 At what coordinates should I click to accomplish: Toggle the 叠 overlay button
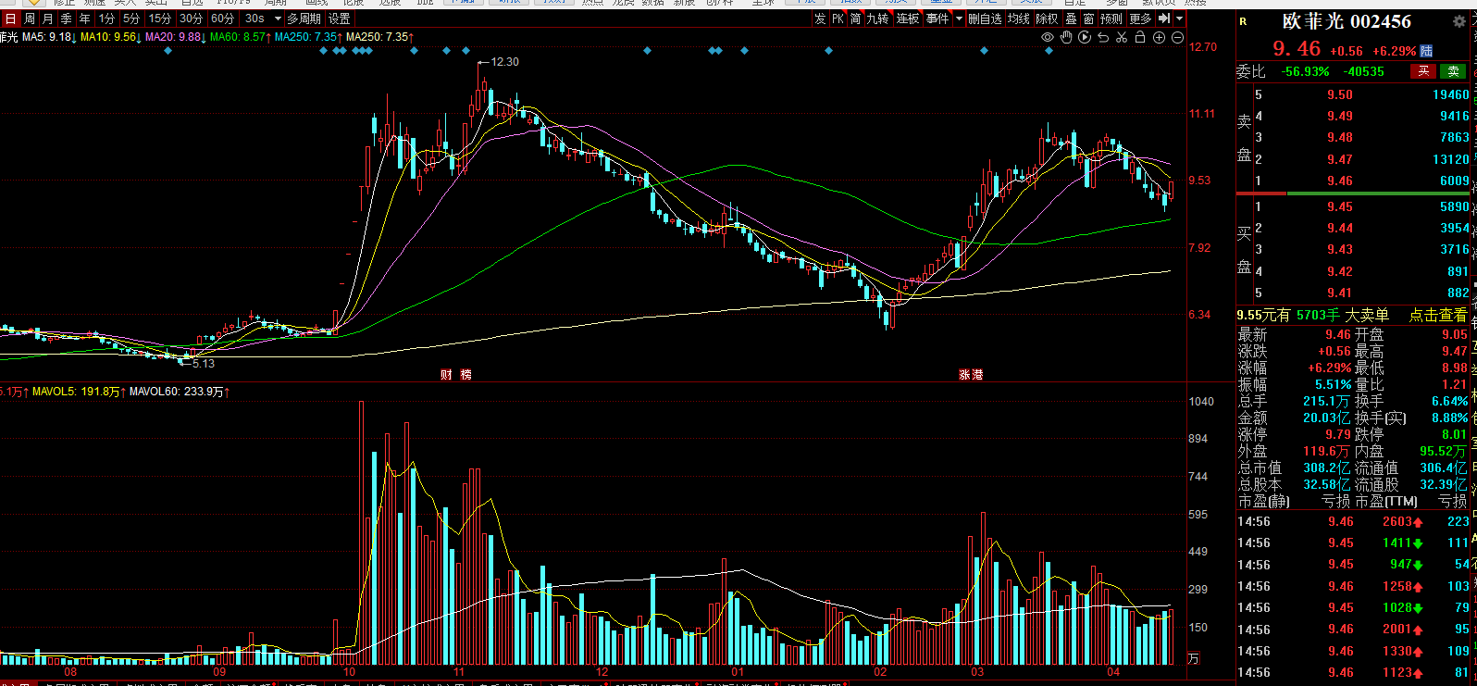click(x=1071, y=19)
